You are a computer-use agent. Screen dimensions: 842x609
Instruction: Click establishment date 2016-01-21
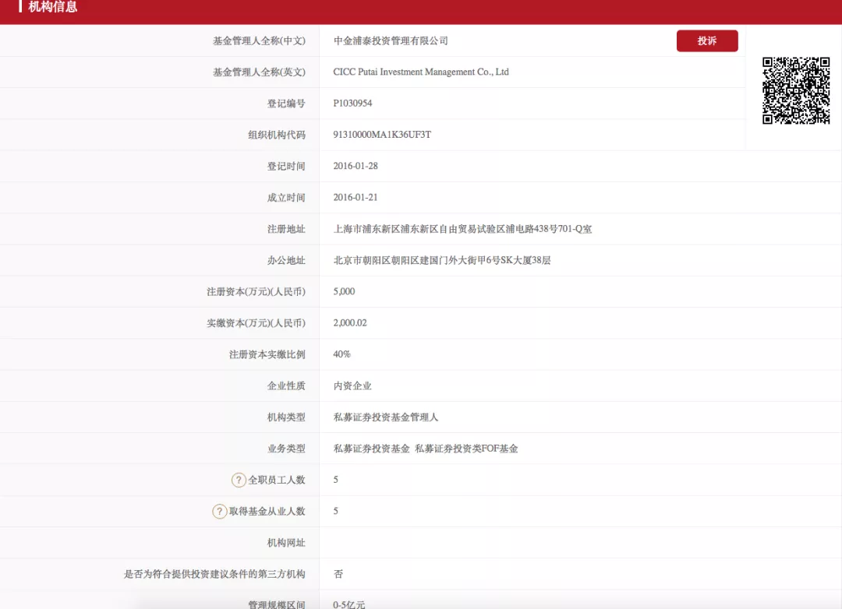pos(356,198)
